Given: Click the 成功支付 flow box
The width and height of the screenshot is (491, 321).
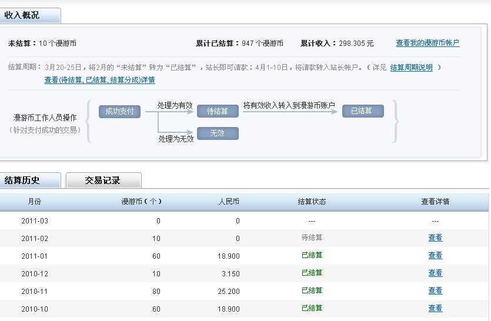Looking at the screenshot, I should click(119, 111).
